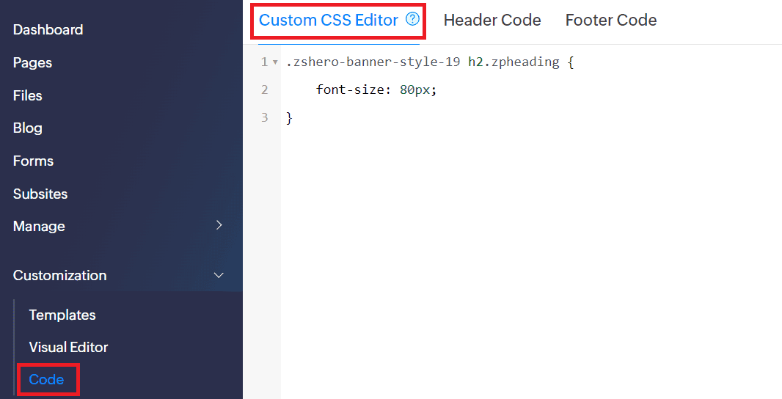The width and height of the screenshot is (782, 399).
Task: Click line number 3 in the gutter
Action: pyautogui.click(x=264, y=117)
